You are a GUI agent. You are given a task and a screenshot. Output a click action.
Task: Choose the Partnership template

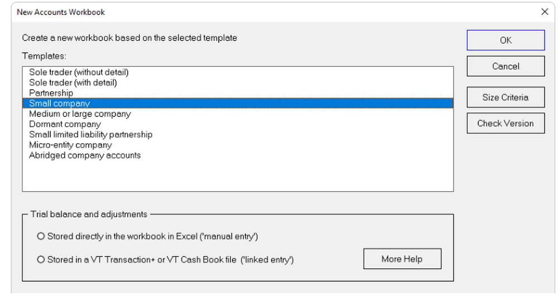pyautogui.click(x=51, y=93)
